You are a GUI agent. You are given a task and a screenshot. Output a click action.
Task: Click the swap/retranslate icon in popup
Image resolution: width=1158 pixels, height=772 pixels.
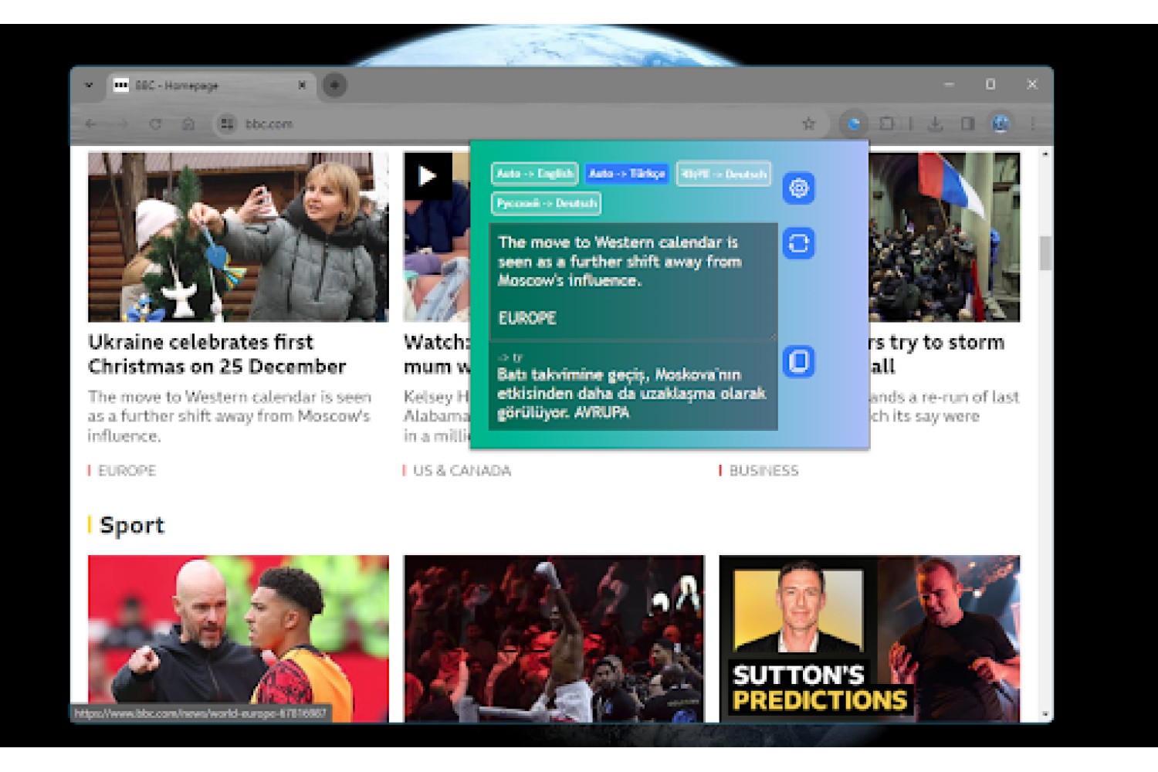[798, 243]
